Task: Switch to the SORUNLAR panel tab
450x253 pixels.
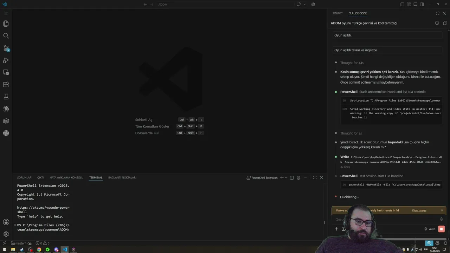Action: click(x=24, y=178)
